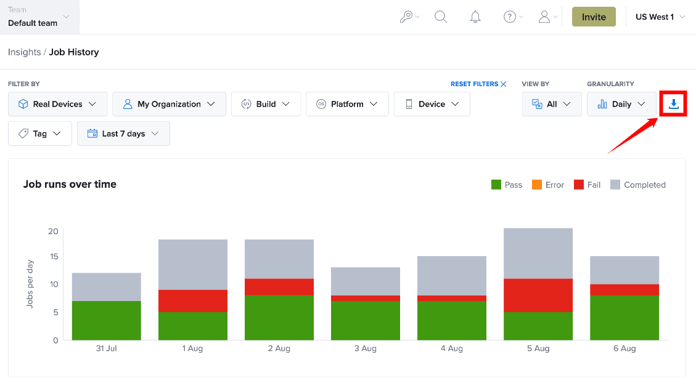The image size is (696, 386).
Task: Change the Daily granularity setting
Action: click(x=621, y=104)
